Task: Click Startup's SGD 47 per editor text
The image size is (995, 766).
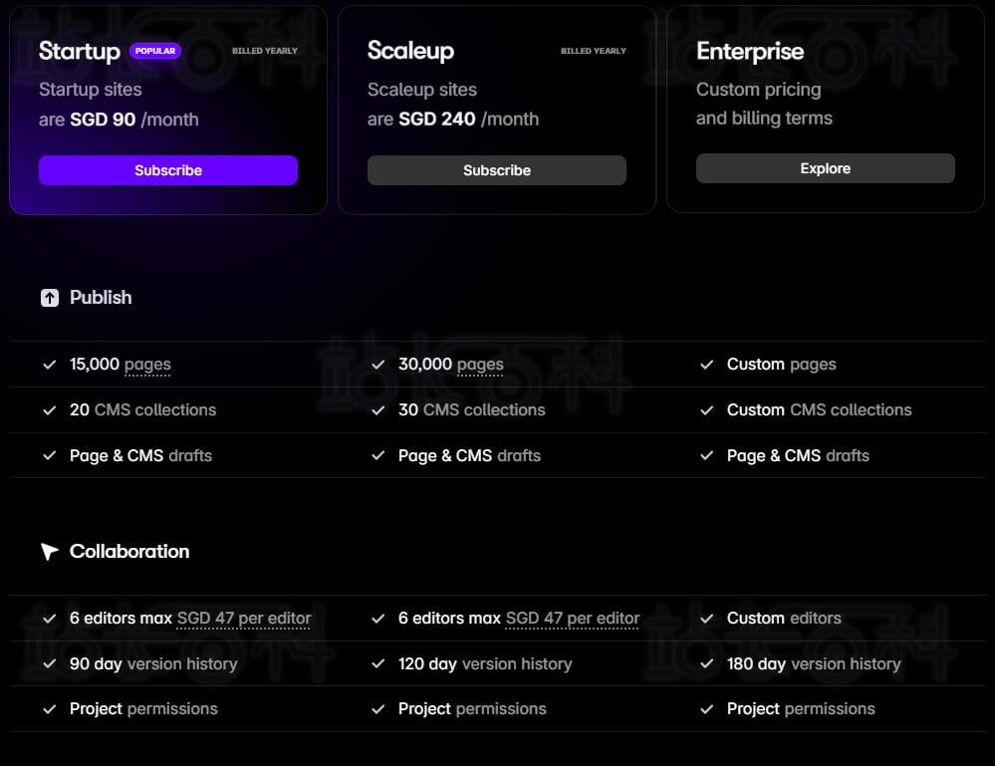Action: click(x=244, y=619)
